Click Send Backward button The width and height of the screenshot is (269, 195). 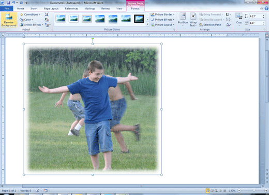212,20
